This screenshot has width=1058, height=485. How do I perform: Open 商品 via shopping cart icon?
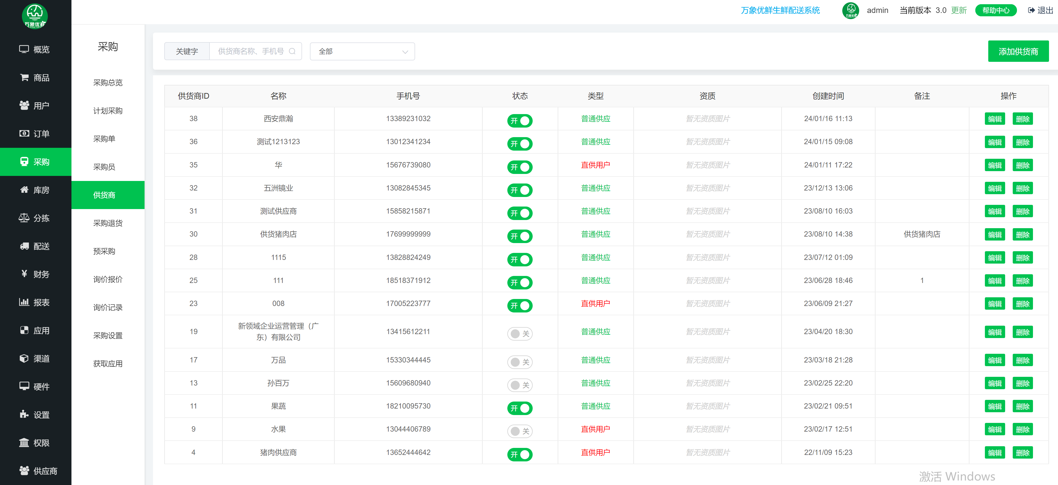(24, 78)
